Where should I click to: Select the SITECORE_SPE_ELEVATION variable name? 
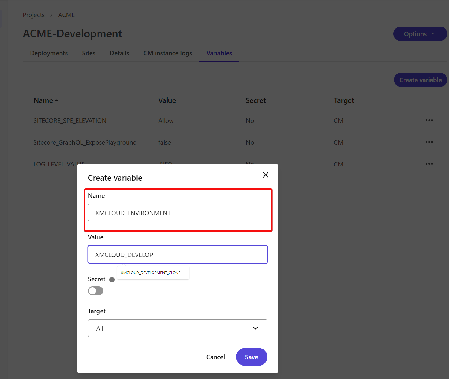click(70, 121)
